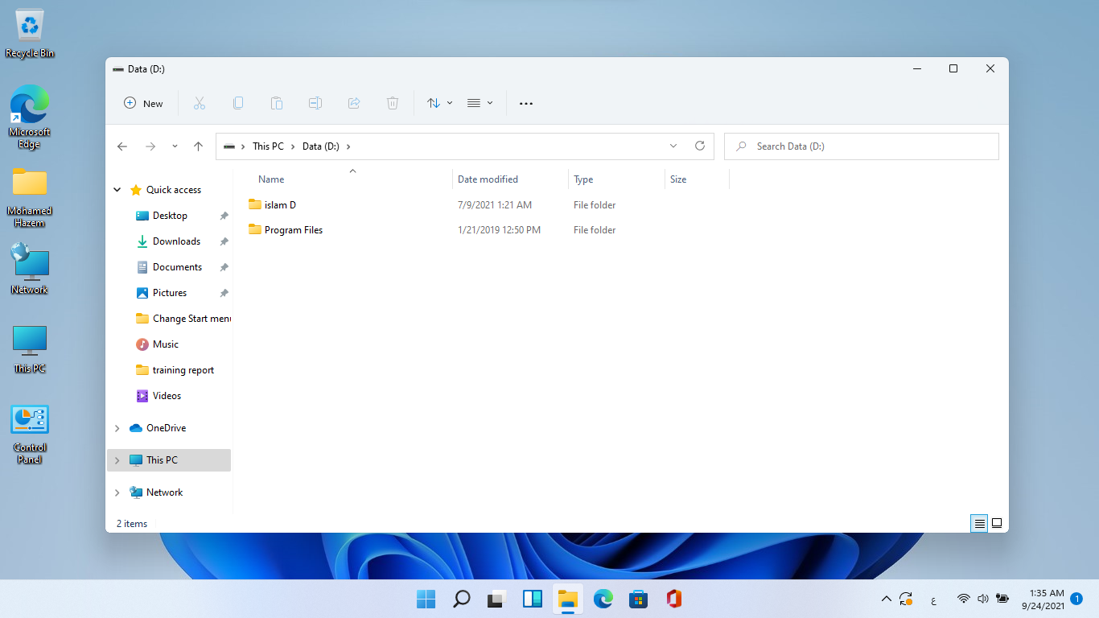
Task: Select the This PC icon on the desktop
Action: 30,349
